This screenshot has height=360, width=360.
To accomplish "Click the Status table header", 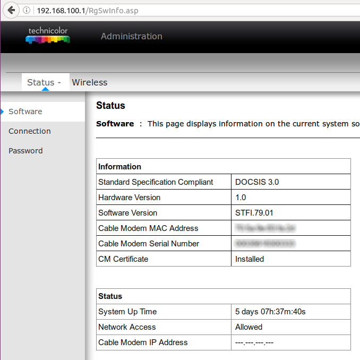I will point(110,296).
